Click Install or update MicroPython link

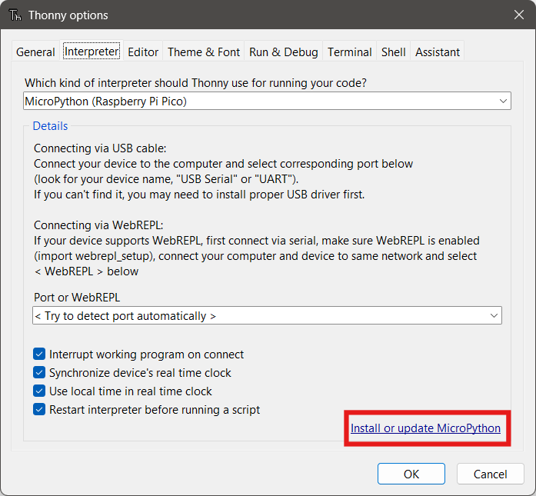(425, 428)
